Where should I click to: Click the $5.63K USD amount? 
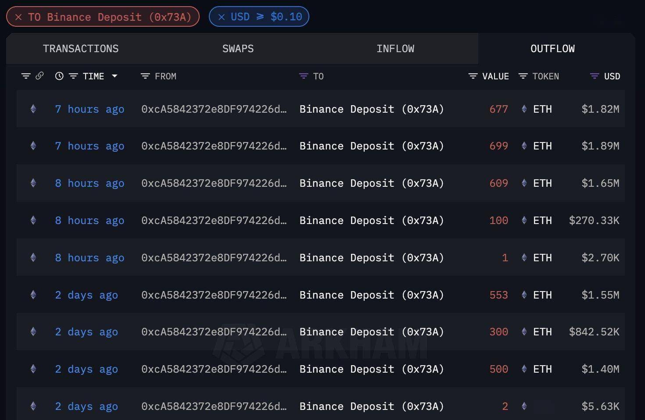pyautogui.click(x=600, y=406)
